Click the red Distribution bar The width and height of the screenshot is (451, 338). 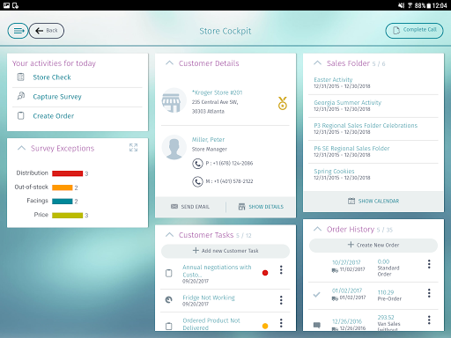coord(68,173)
